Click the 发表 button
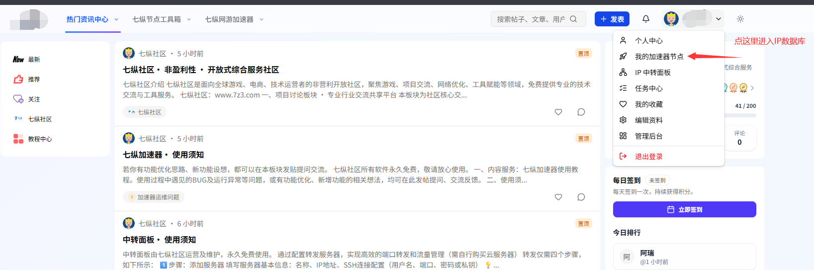Screen dimensions: 814x270 point(612,19)
